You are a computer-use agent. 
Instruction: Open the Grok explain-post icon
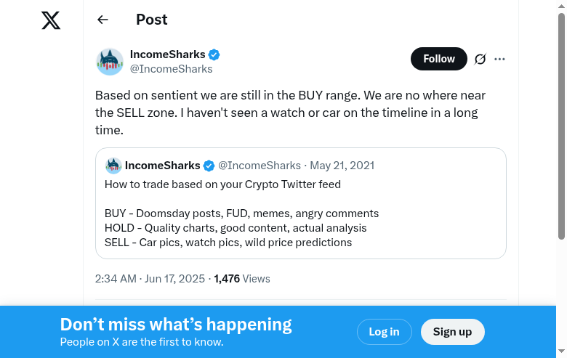[480, 59]
